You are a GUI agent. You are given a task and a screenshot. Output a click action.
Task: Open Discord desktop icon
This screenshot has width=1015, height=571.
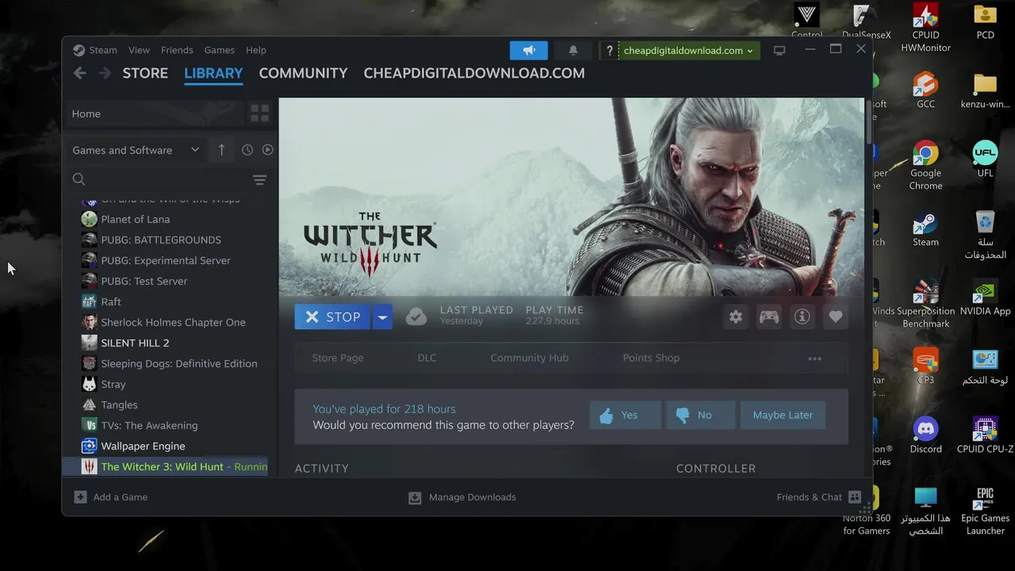point(925,435)
